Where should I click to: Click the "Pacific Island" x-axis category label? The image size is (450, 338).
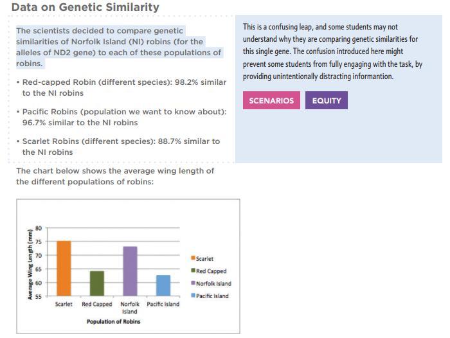tap(163, 304)
